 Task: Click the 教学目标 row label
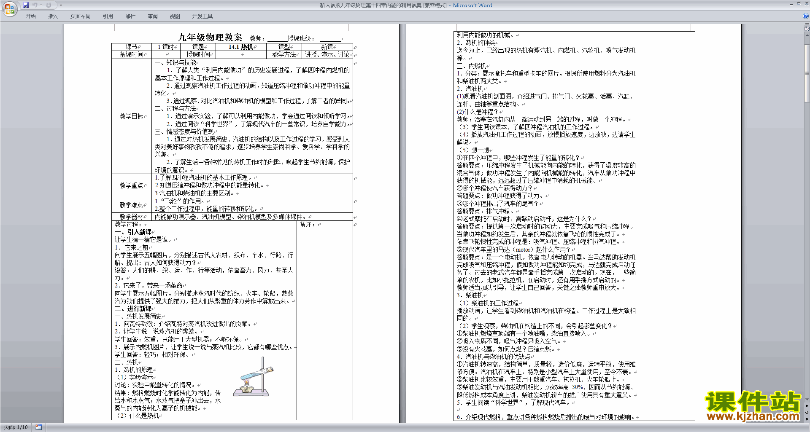point(132,116)
